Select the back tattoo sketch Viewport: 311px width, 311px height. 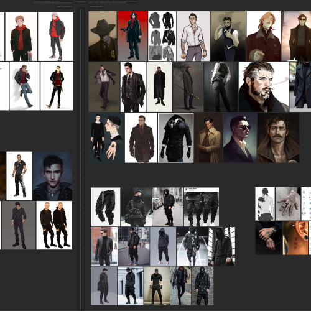pyautogui.click(x=265, y=204)
